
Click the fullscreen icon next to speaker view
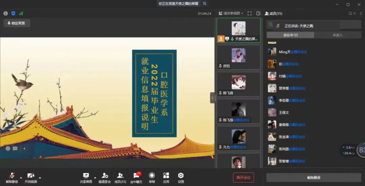249,13
